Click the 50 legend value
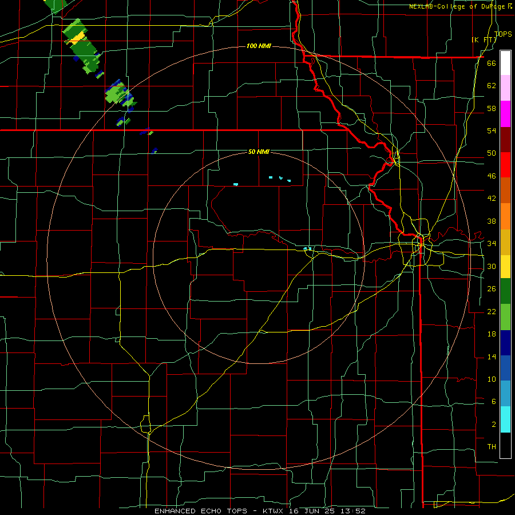515x515 pixels. point(492,153)
